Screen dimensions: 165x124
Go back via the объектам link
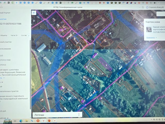click(3, 19)
